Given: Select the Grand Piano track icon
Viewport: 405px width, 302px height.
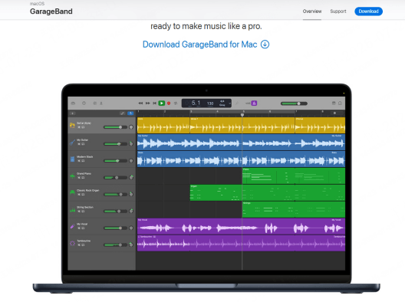Looking at the screenshot, I should [72, 176].
